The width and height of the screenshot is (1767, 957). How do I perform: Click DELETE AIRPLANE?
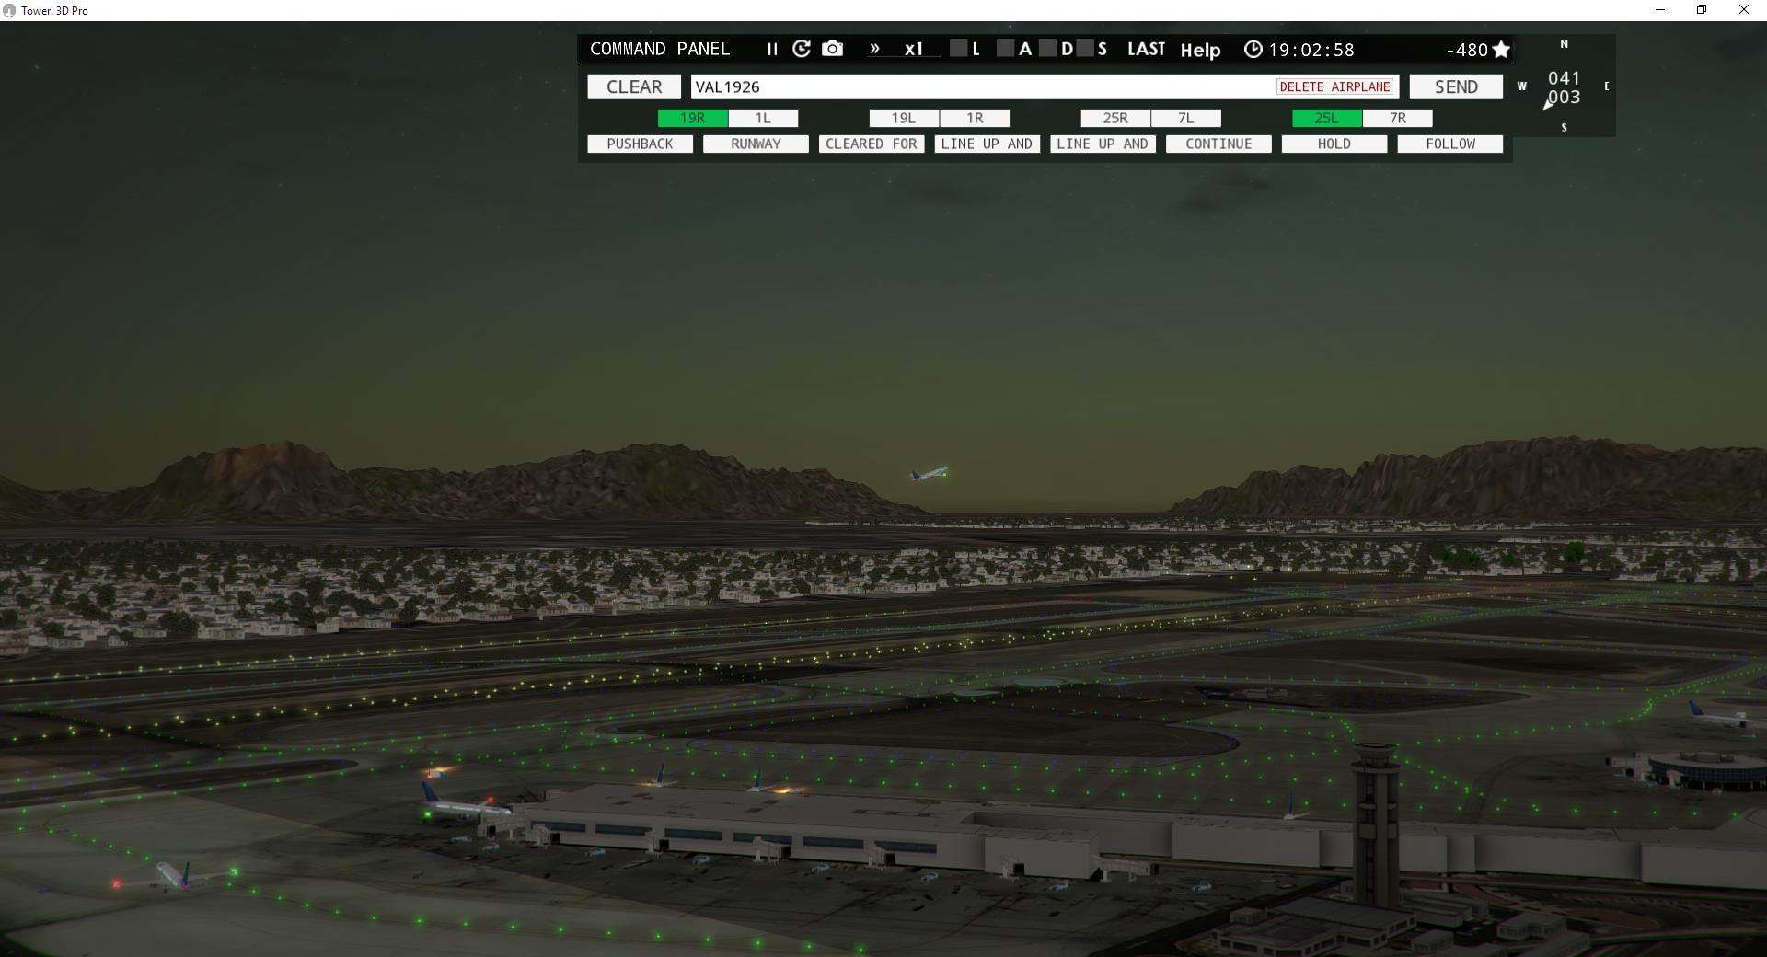pos(1334,86)
